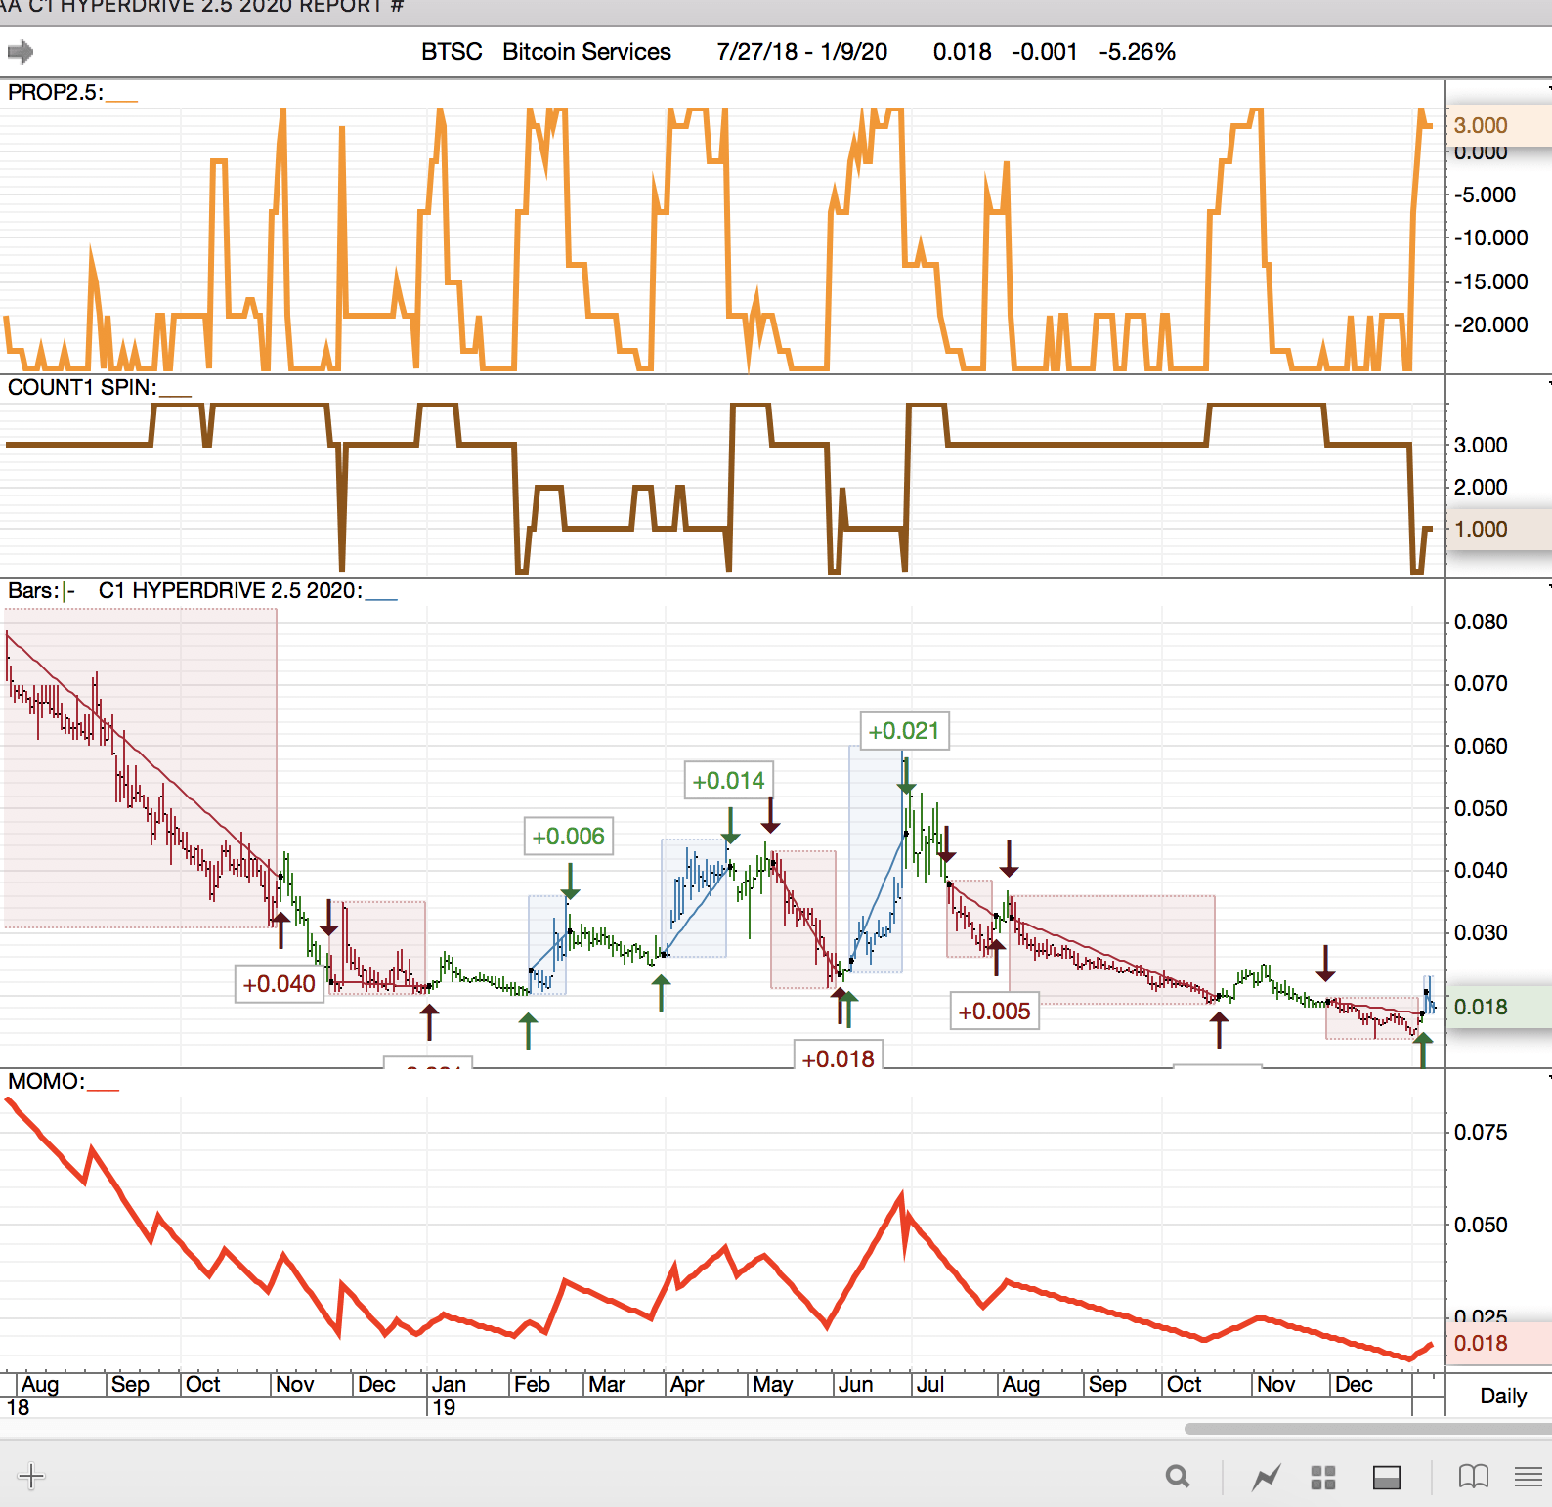Click the Jan label on the time axis
1552x1507 pixels.
[x=449, y=1385]
